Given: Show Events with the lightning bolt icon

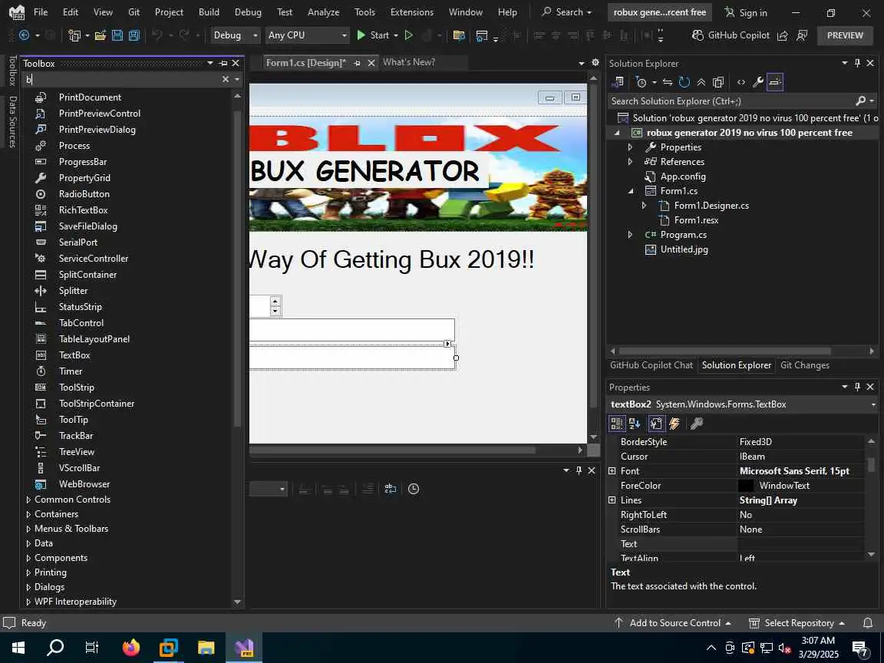Looking at the screenshot, I should point(675,424).
